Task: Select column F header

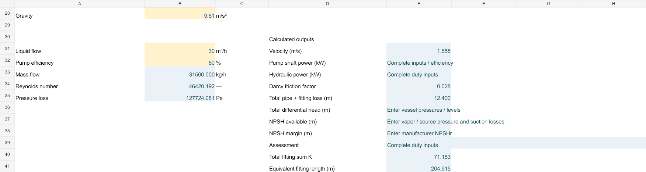Action: tap(484, 4)
